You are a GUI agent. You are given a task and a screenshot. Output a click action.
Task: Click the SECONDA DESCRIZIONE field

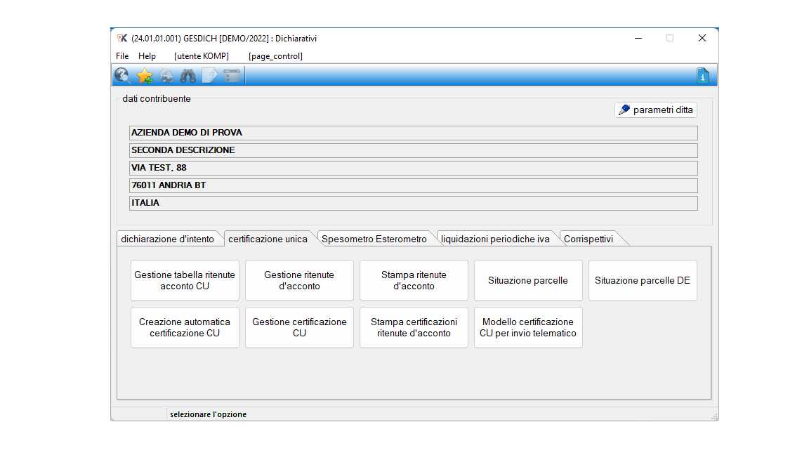(413, 150)
